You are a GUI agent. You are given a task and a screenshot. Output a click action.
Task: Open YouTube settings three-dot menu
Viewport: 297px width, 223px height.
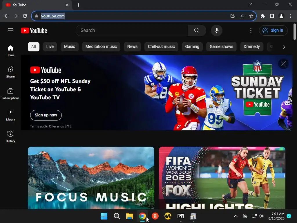251,30
